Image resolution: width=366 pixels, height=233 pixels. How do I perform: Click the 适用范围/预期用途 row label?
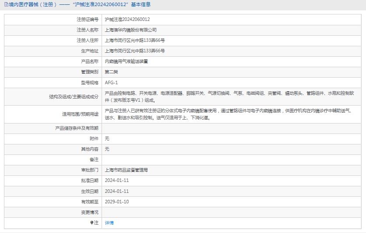(81, 114)
